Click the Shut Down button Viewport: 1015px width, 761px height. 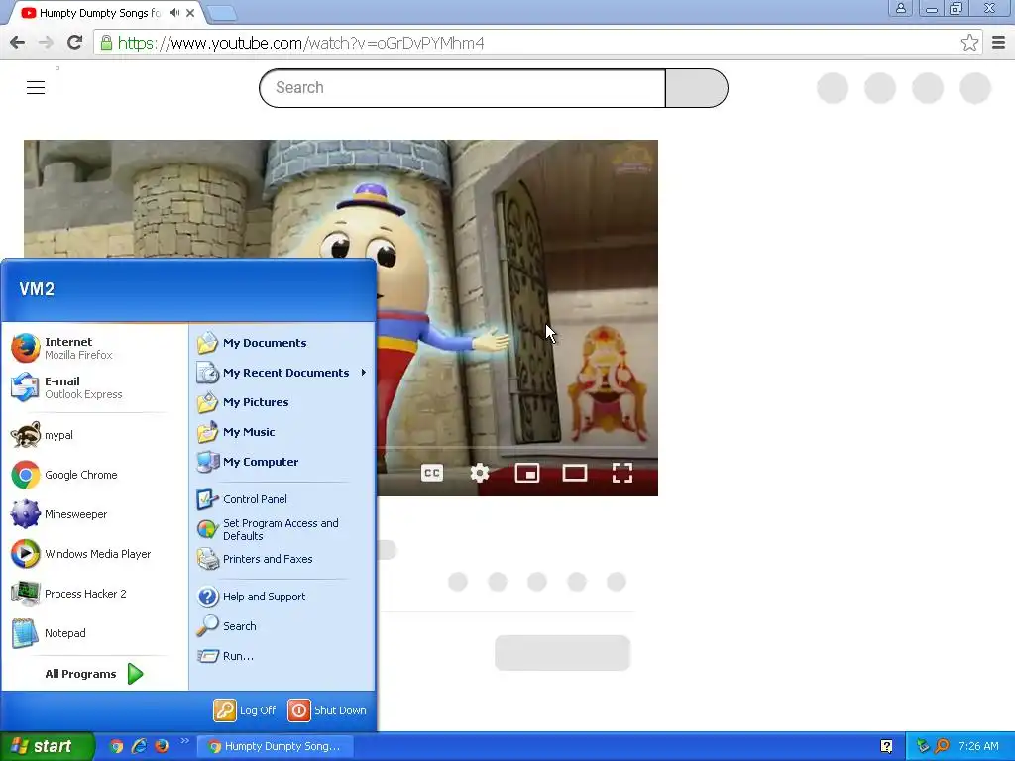point(327,710)
